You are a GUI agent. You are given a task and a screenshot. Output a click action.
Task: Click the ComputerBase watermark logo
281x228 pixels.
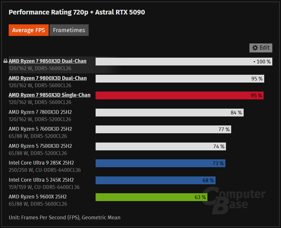(x=233, y=199)
